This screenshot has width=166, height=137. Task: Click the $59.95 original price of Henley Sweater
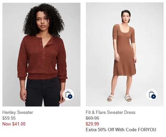point(9,118)
